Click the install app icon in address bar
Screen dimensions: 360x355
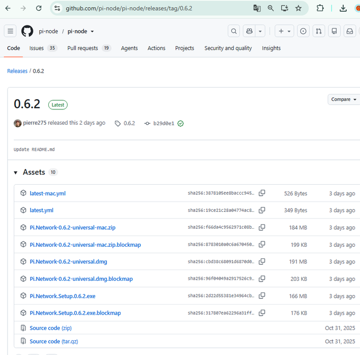click(x=284, y=8)
